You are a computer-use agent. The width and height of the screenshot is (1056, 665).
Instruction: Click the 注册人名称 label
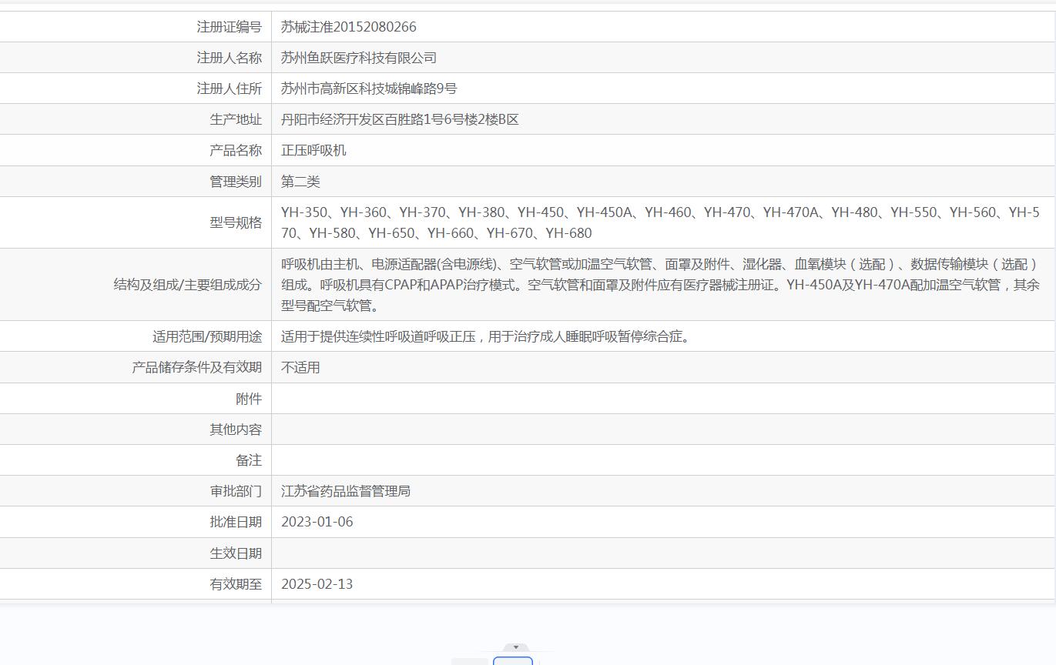[230, 58]
